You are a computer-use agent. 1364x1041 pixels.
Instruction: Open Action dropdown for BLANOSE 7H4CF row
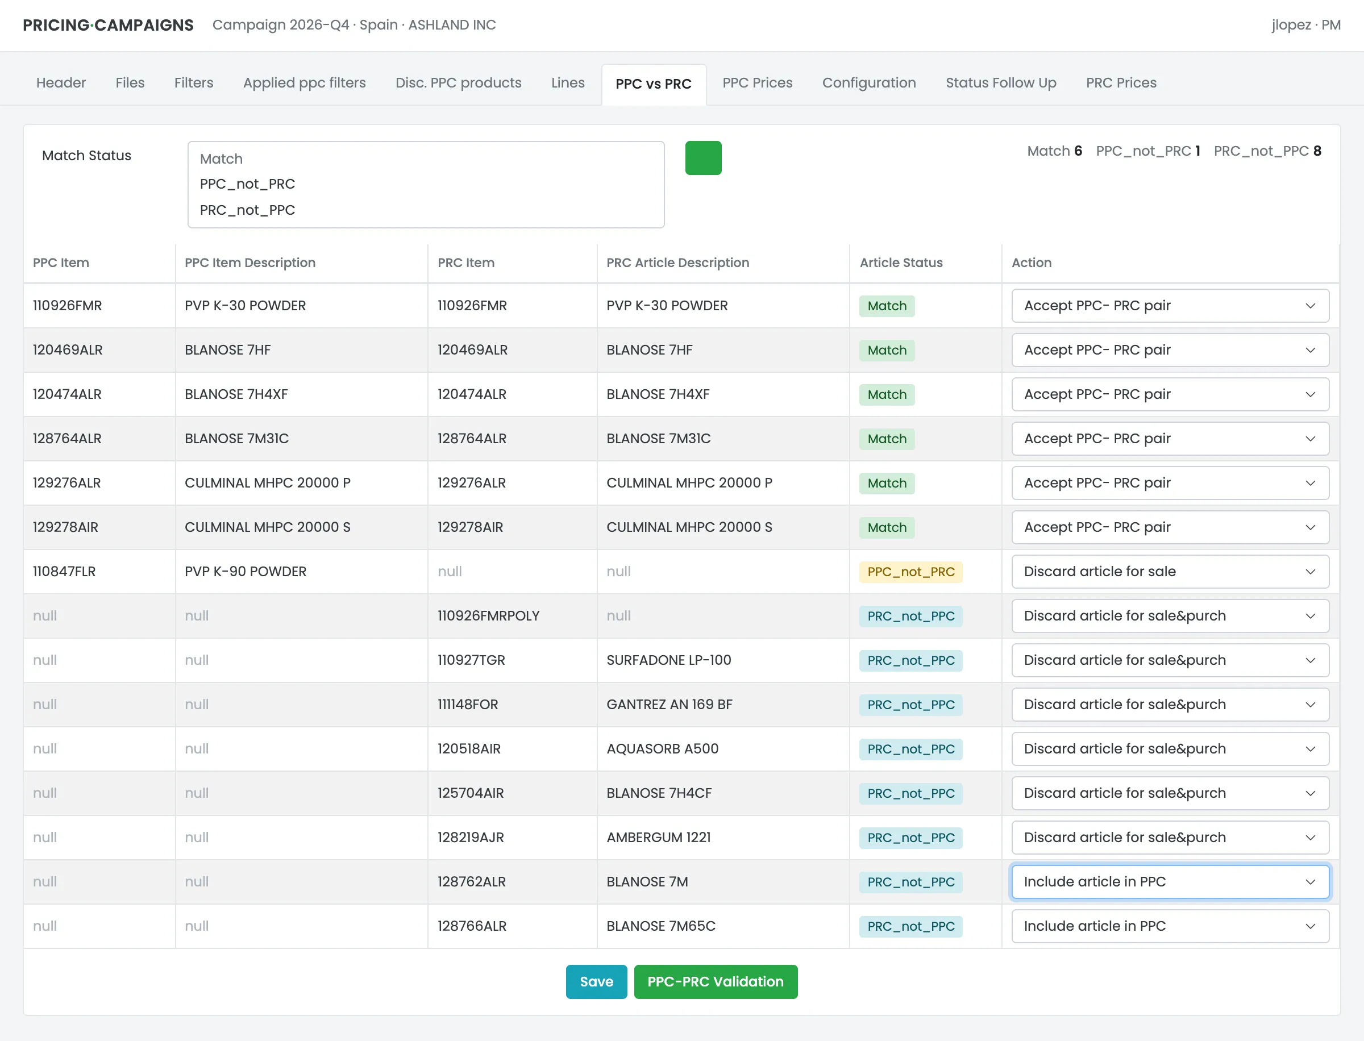click(1170, 793)
